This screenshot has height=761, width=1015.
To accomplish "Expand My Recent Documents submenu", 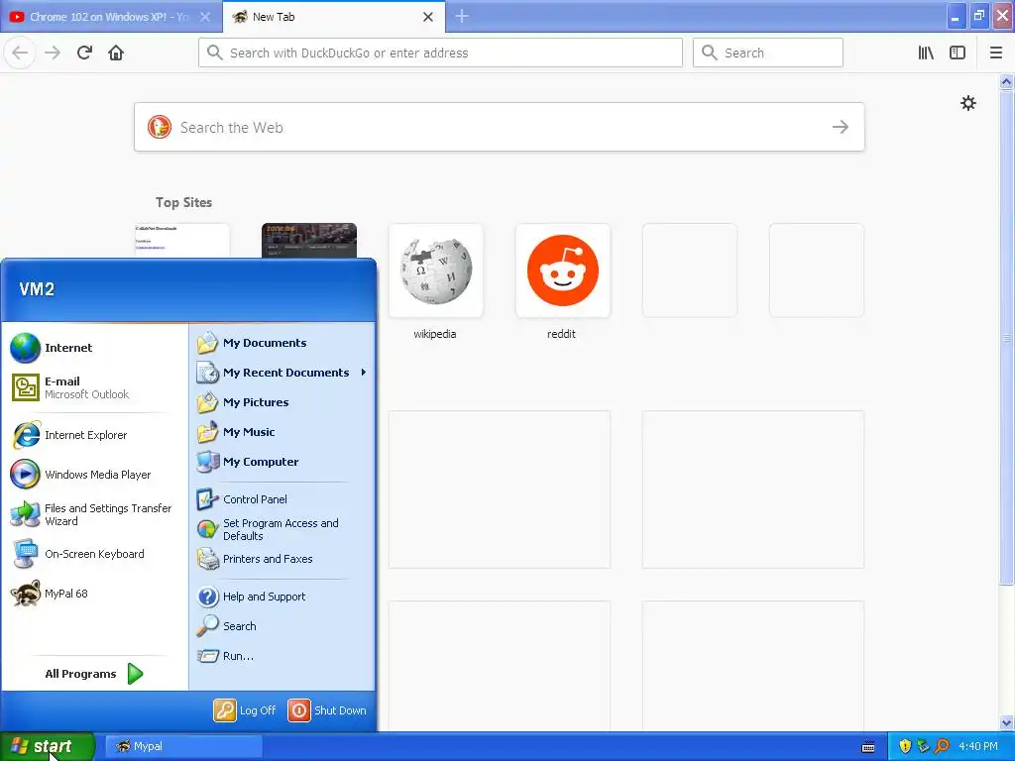I will click(282, 373).
